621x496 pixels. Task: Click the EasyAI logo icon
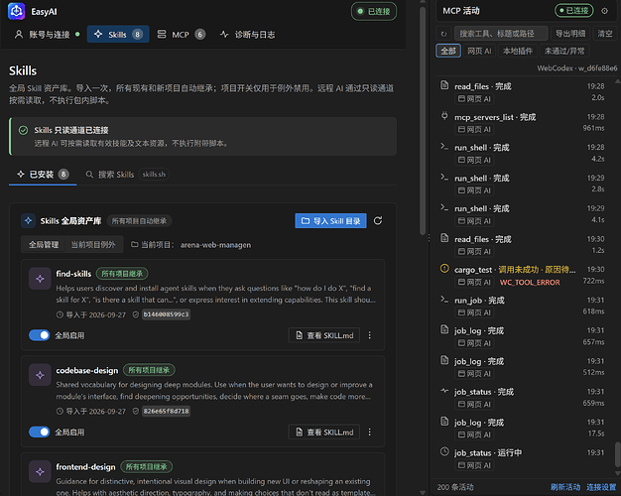click(x=16, y=11)
